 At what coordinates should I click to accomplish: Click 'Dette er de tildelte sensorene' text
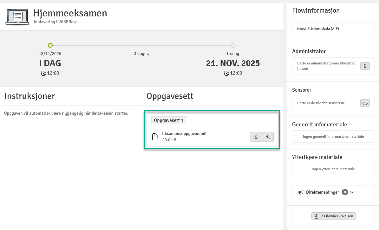tap(321, 103)
